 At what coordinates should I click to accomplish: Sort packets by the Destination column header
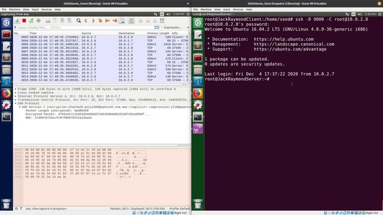pos(132,33)
